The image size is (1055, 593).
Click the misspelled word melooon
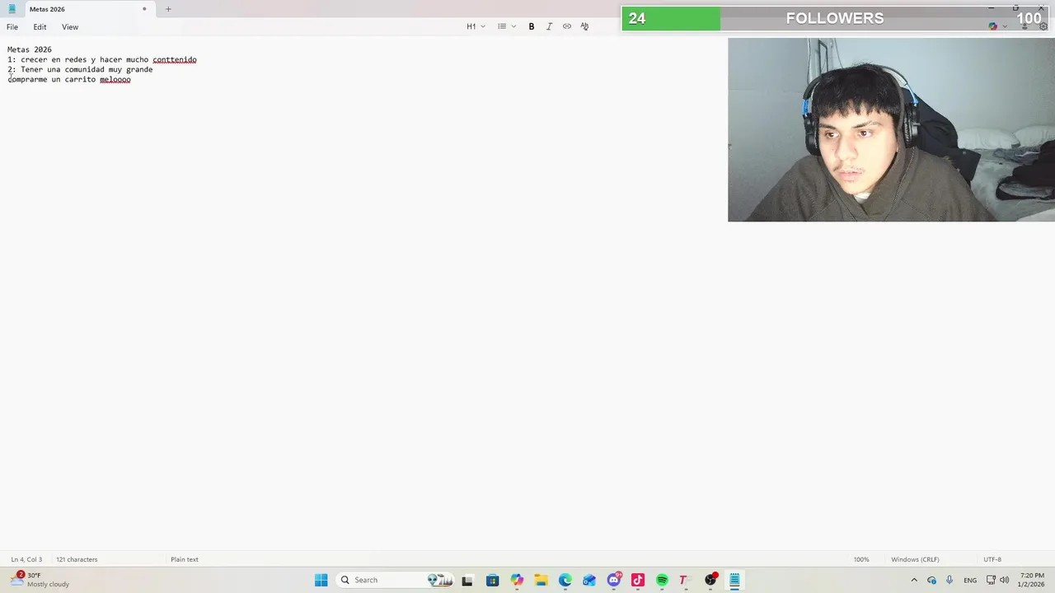pos(115,80)
